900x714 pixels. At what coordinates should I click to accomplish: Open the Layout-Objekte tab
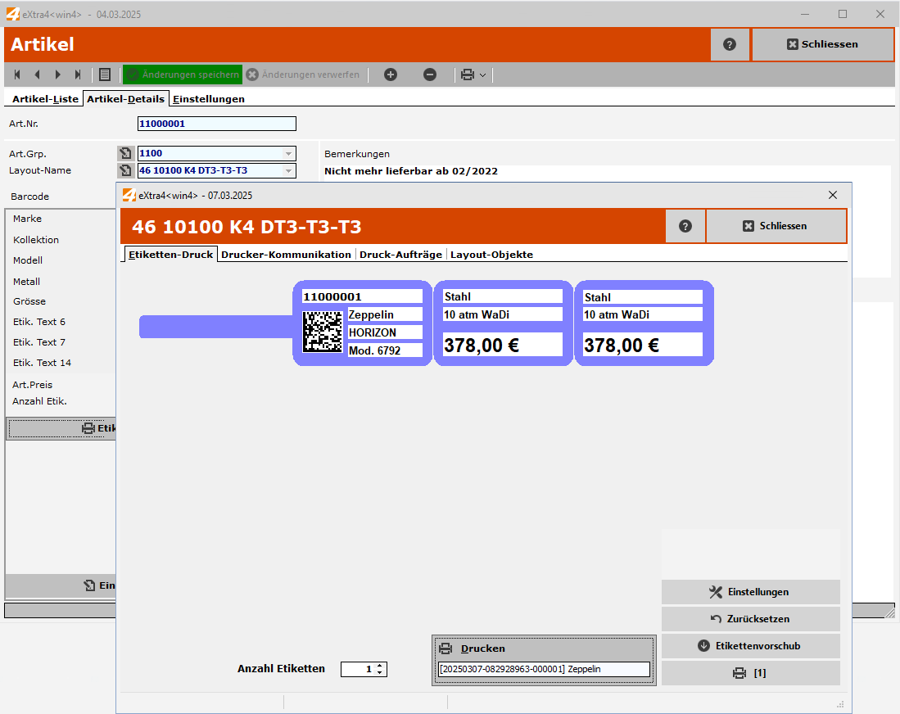click(x=491, y=255)
